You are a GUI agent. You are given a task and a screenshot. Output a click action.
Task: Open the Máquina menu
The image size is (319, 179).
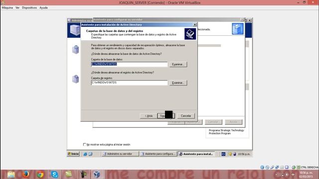tap(7, 8)
